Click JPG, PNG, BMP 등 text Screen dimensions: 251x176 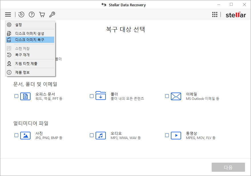pos(49,138)
